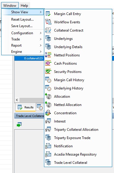This screenshot has height=173, width=114.
Task: Click the Collateral Contract icon
Action: (48, 30)
